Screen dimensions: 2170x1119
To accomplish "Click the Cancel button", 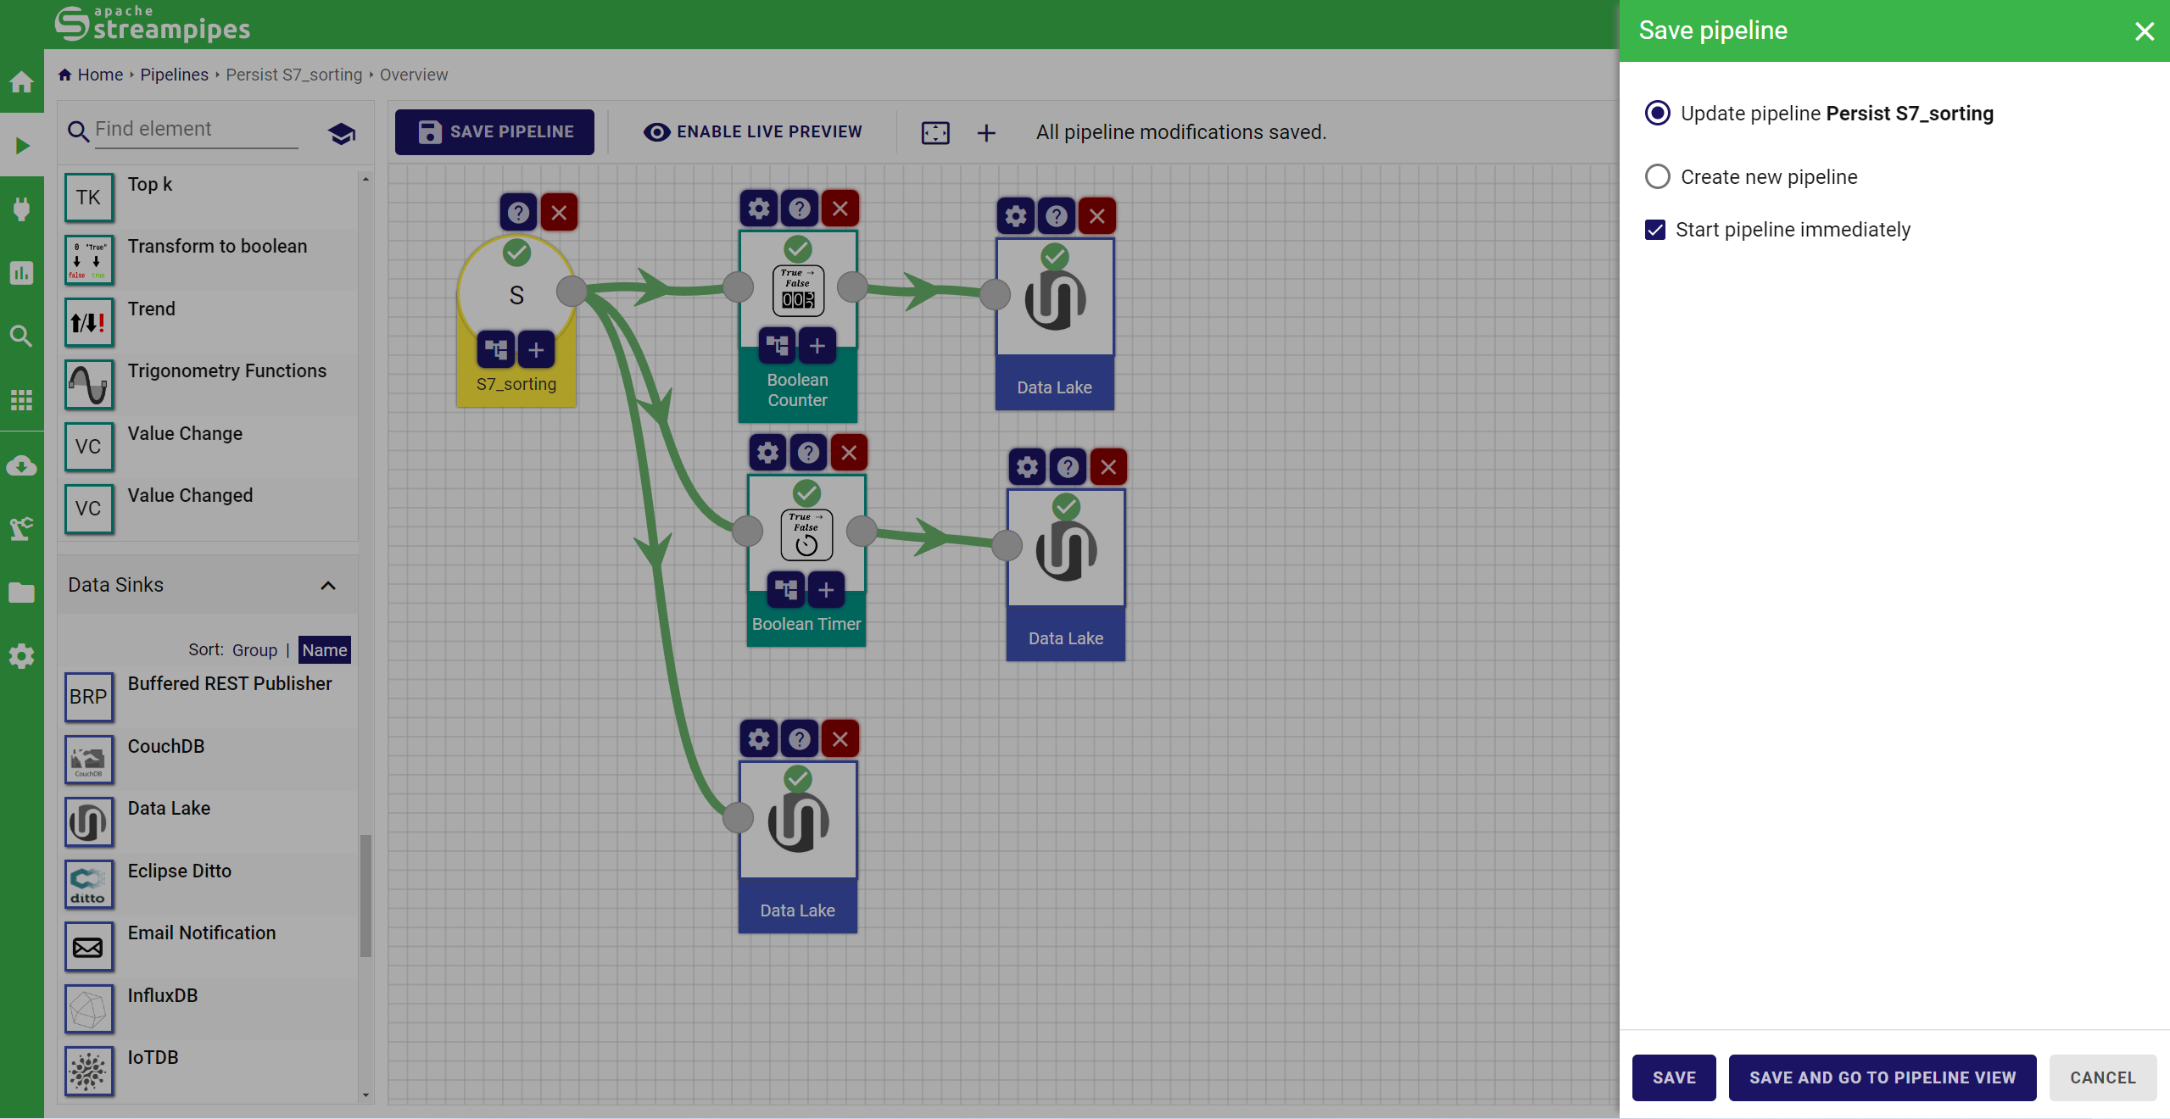I will (x=2102, y=1077).
